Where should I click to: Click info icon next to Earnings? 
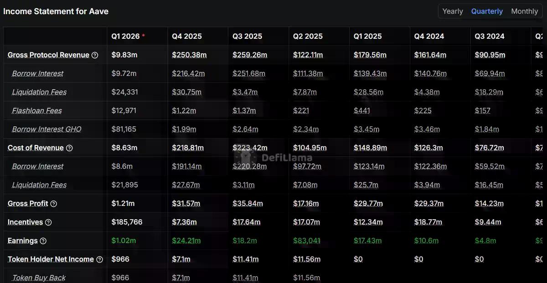[43, 241]
